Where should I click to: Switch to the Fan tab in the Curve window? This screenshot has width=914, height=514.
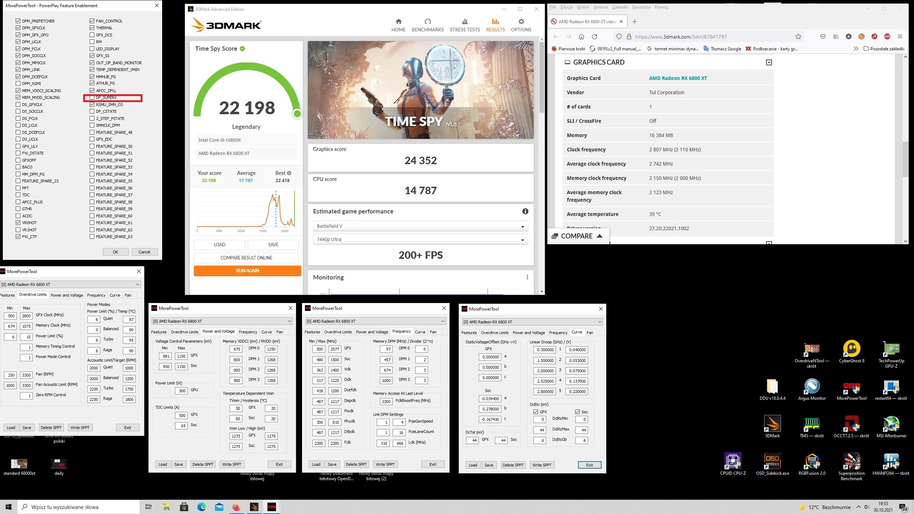590,333
